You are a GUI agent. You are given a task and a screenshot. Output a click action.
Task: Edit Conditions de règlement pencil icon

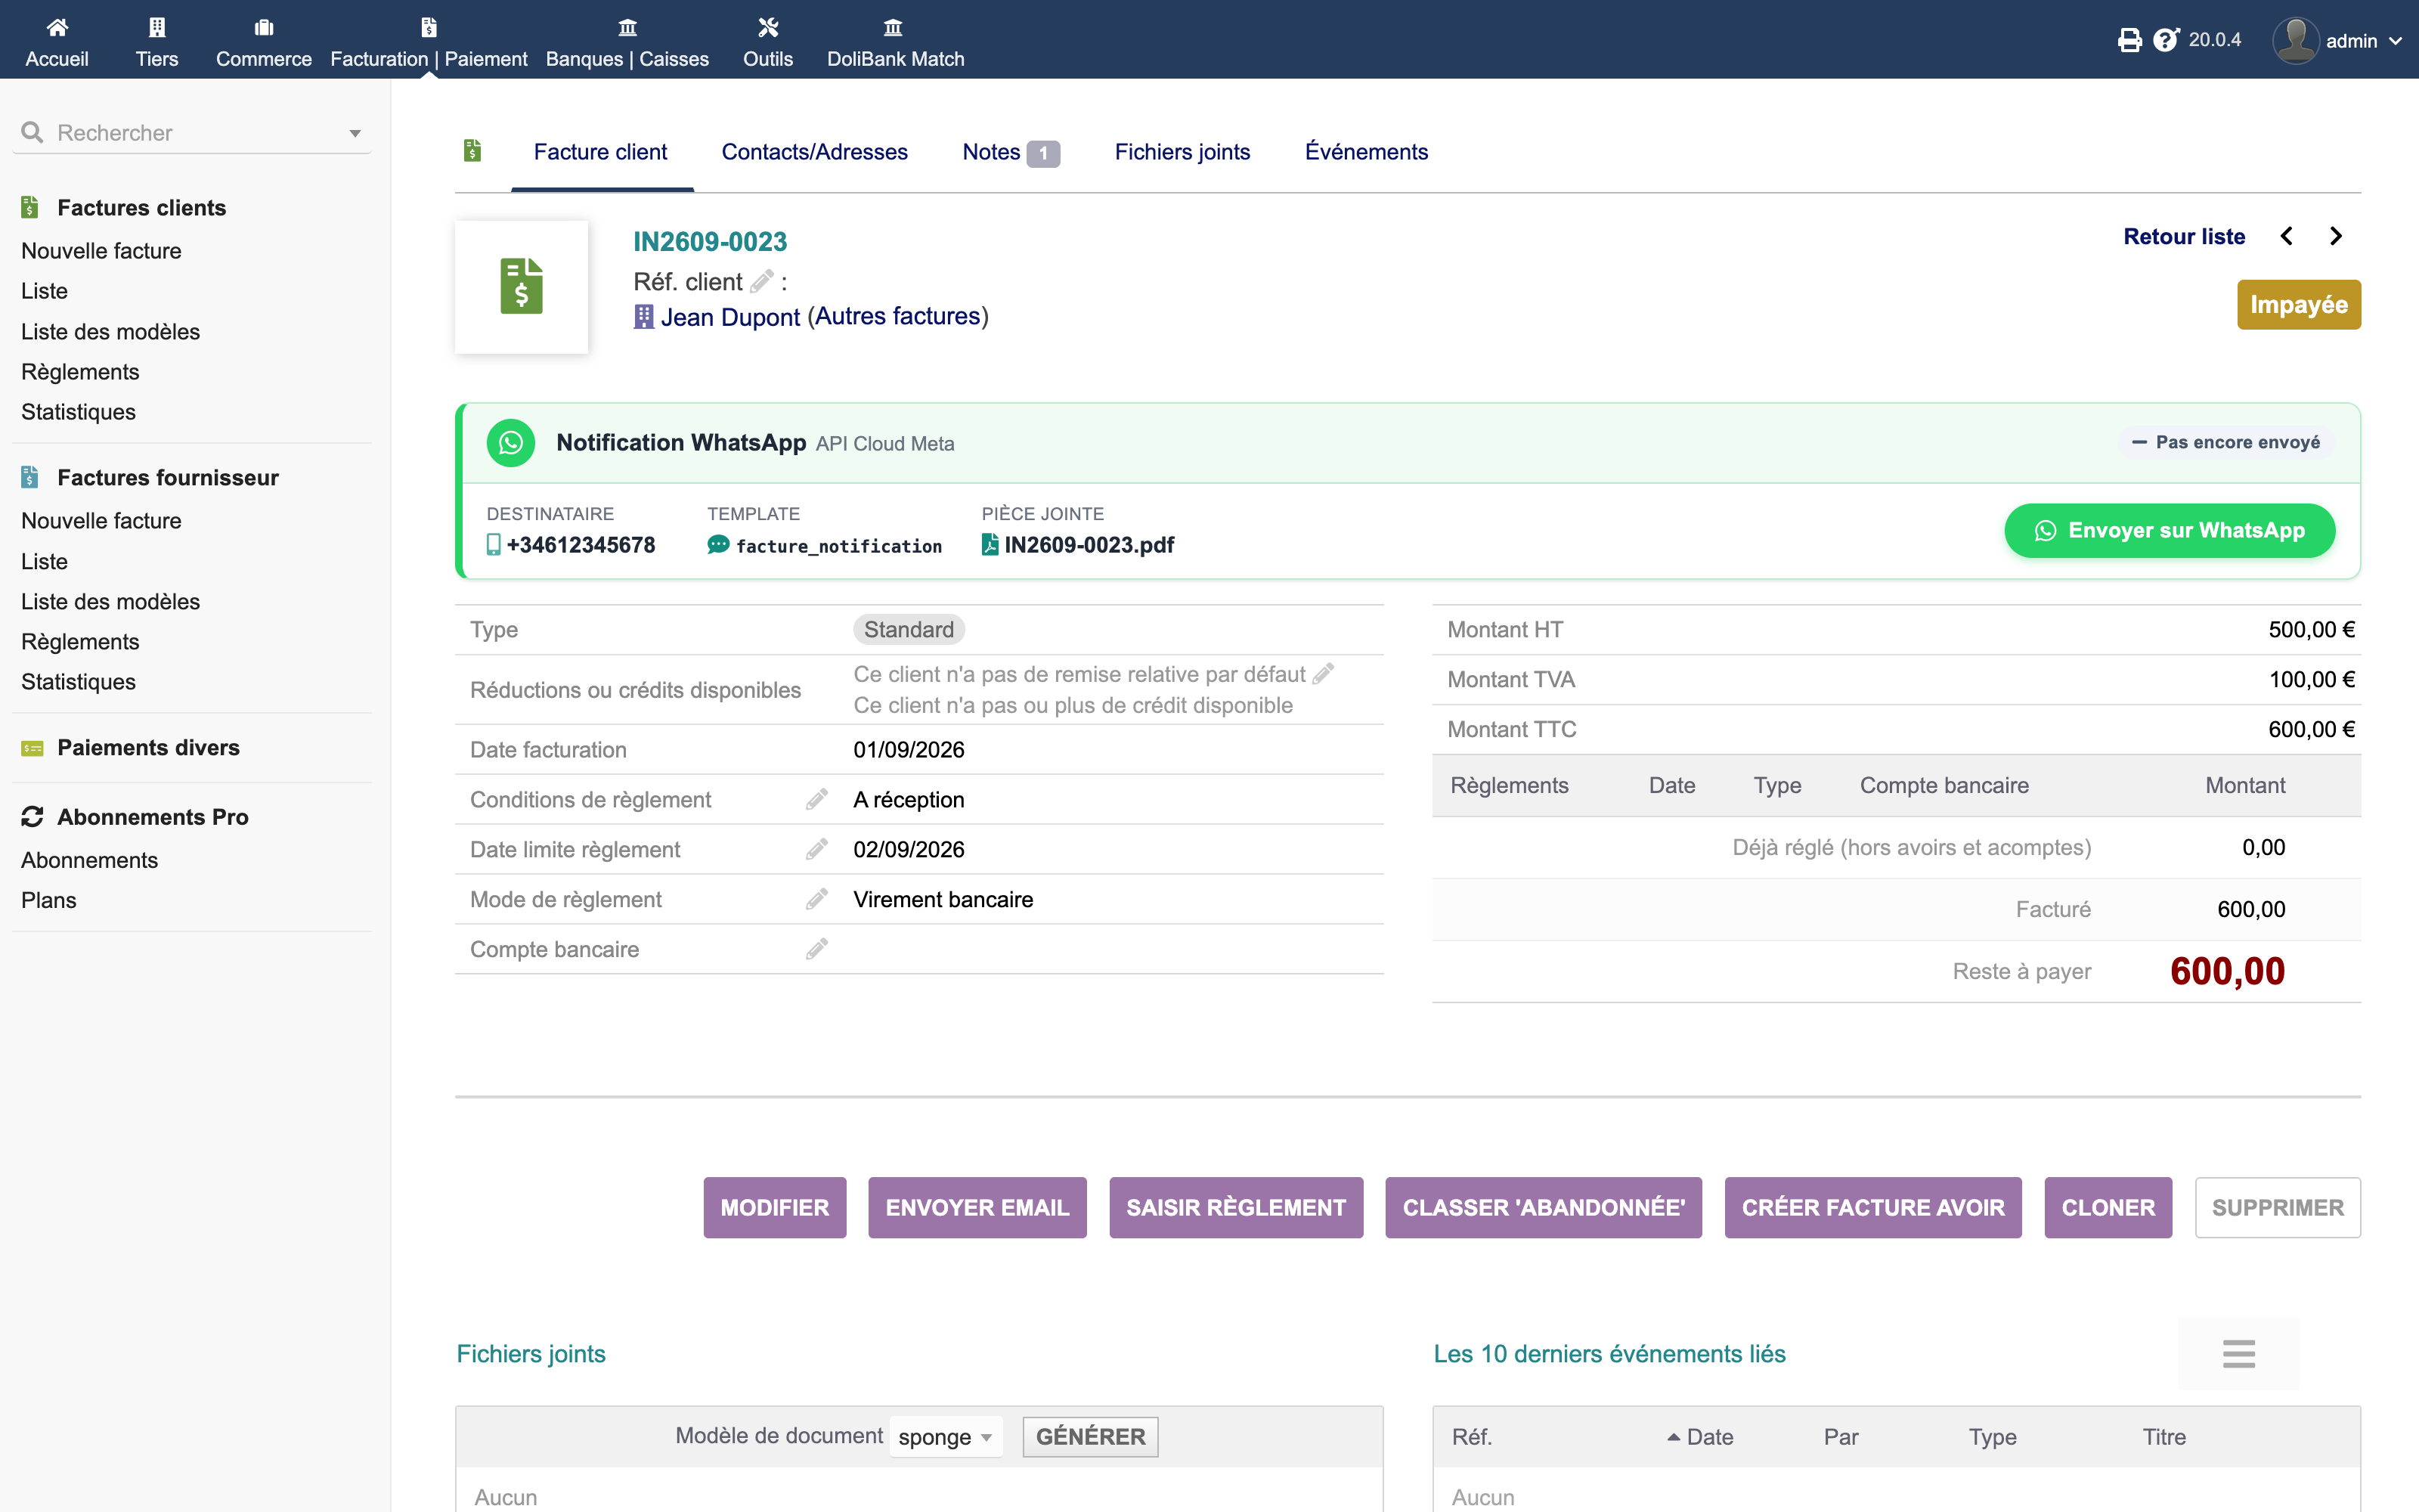[x=816, y=799]
